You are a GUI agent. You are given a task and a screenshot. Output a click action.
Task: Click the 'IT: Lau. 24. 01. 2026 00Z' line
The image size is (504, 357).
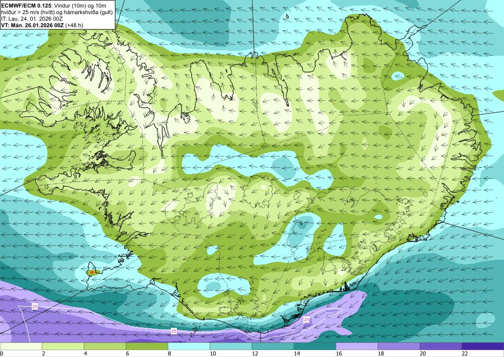pyautogui.click(x=32, y=19)
